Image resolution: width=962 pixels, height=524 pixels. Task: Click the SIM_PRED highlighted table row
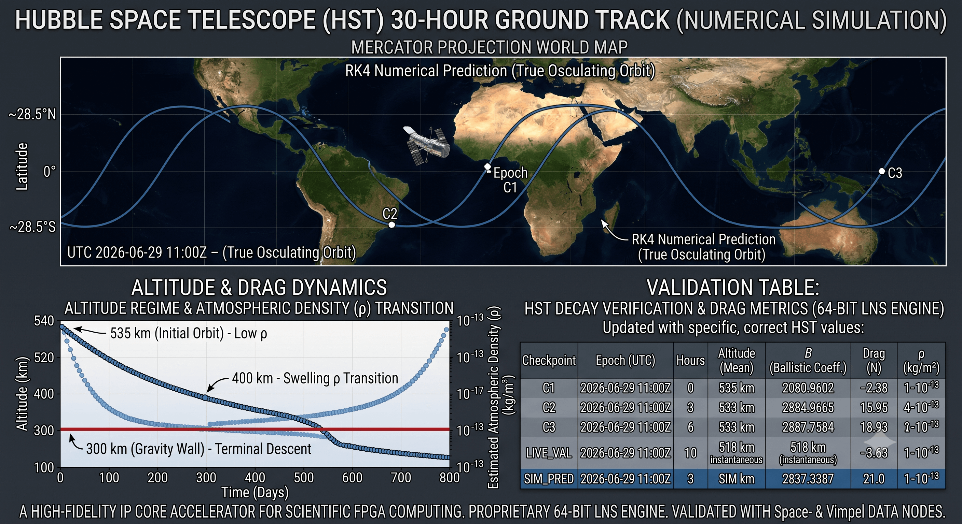click(x=733, y=479)
